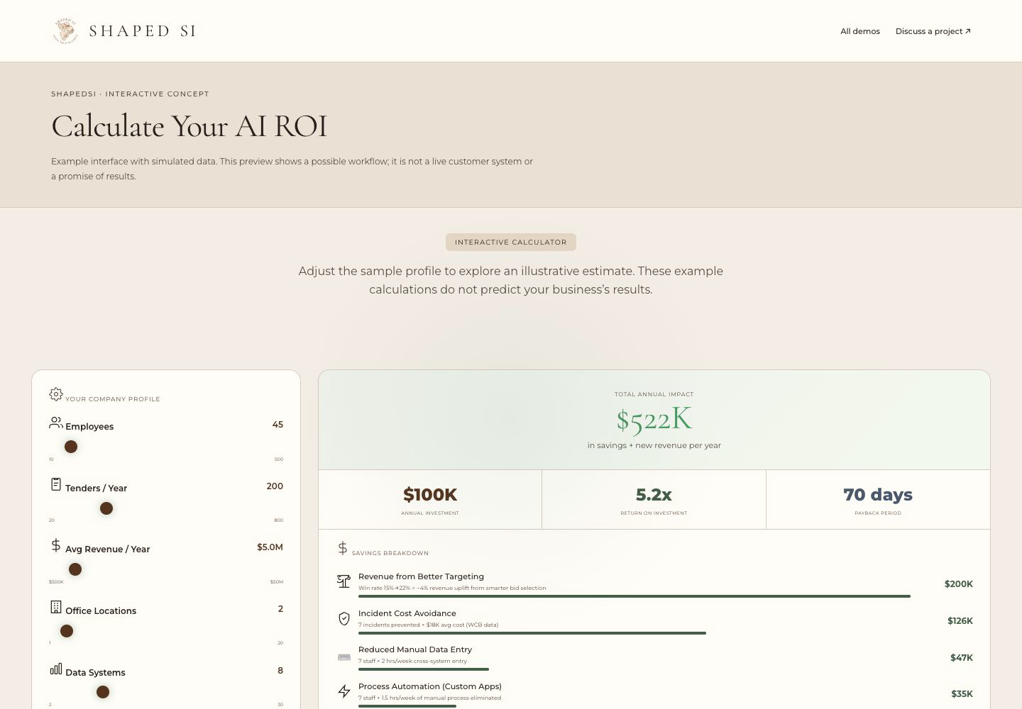Click the Tenders / Year slider handle
This screenshot has width=1022, height=709.
tap(106, 508)
